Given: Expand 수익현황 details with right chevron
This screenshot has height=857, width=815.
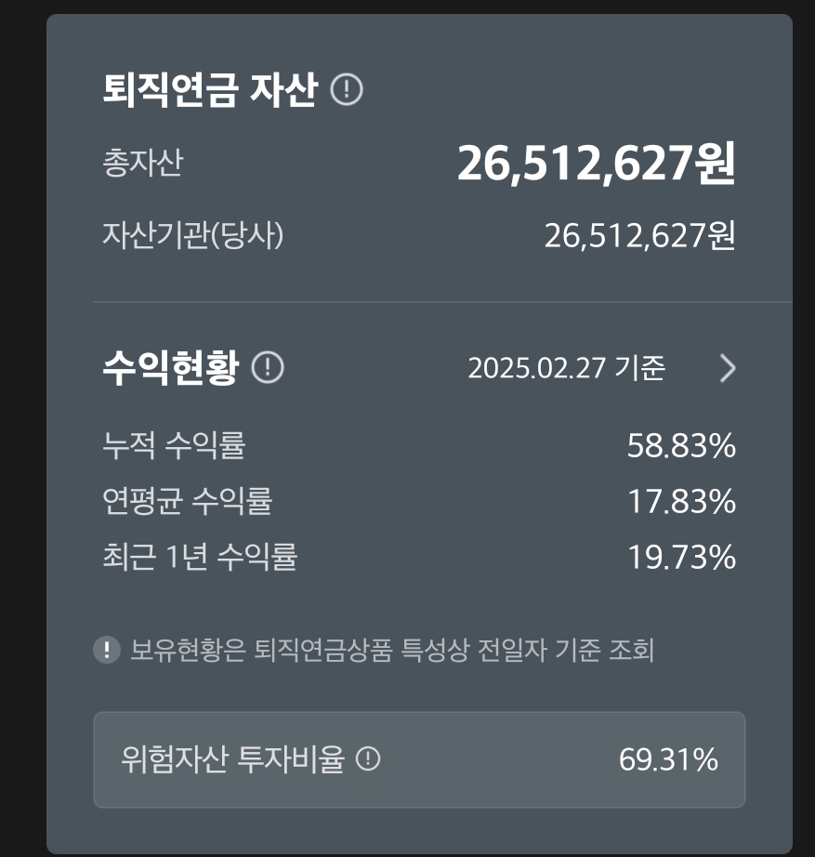Looking at the screenshot, I should (728, 369).
